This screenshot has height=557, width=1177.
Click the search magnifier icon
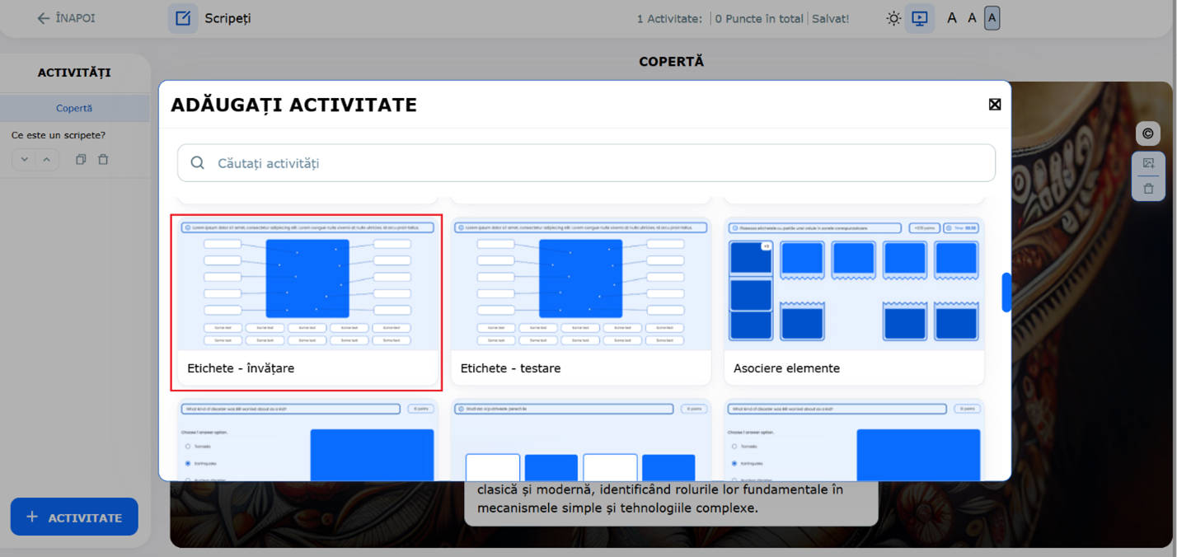coord(198,163)
